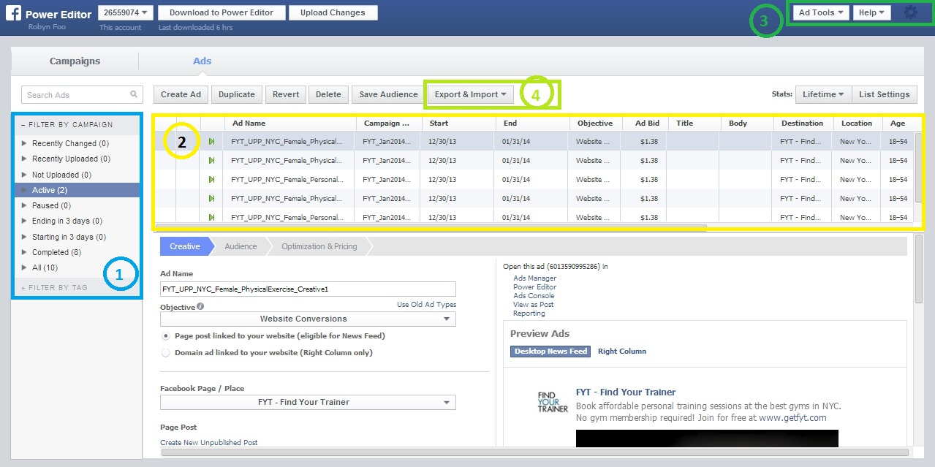
Task: Expand the Recently Changed filter triangle
Action: coord(25,143)
